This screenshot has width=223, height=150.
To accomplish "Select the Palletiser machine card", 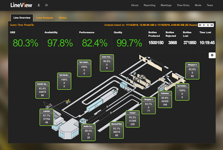I will coord(165,100).
